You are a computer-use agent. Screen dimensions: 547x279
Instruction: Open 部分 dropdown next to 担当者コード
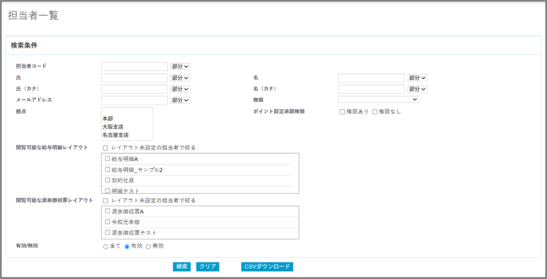tap(180, 67)
